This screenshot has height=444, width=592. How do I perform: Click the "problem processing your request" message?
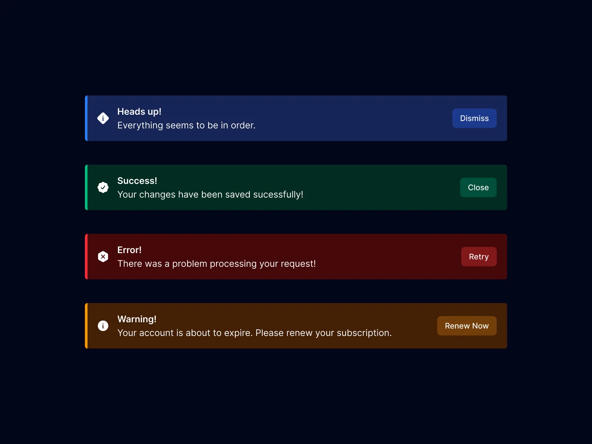[216, 264]
